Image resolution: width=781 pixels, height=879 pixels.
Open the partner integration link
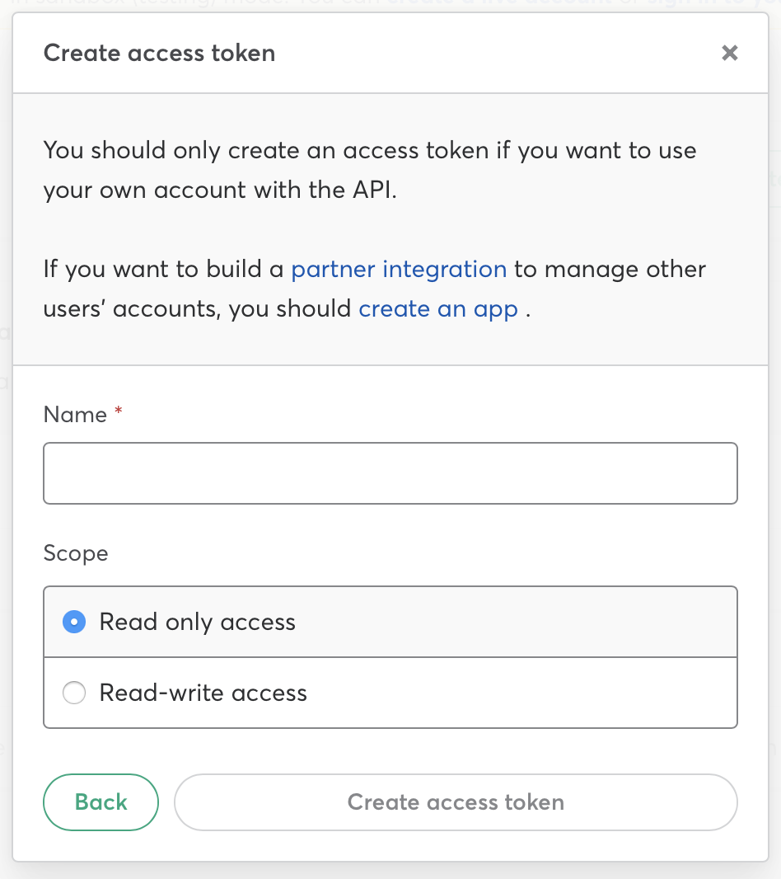pyautogui.click(x=399, y=270)
